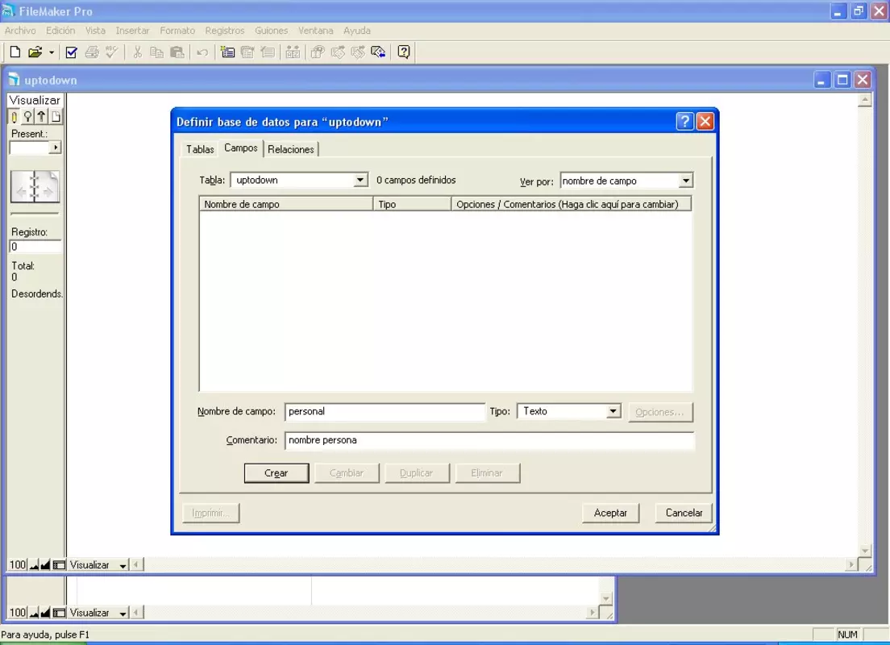This screenshot has width=890, height=645.
Task: Click the Cut scissors icon
Action: 137,52
